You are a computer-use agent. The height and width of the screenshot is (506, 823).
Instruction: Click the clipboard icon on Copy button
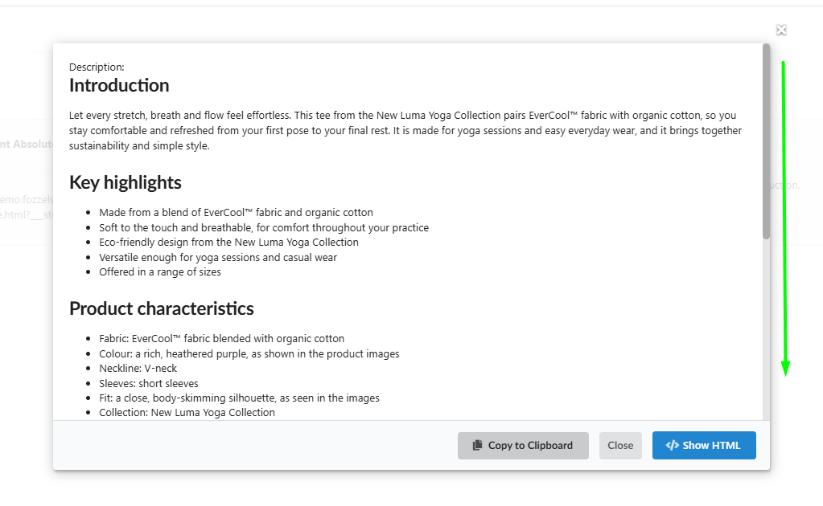[477, 445]
